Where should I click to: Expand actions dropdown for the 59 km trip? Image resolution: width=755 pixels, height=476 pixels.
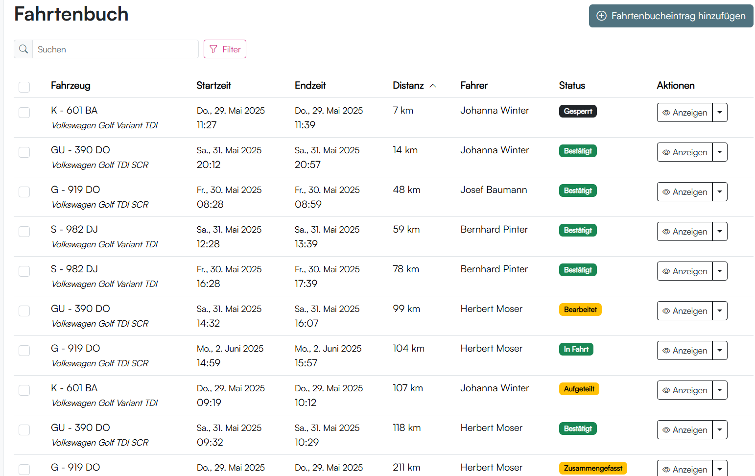click(720, 232)
